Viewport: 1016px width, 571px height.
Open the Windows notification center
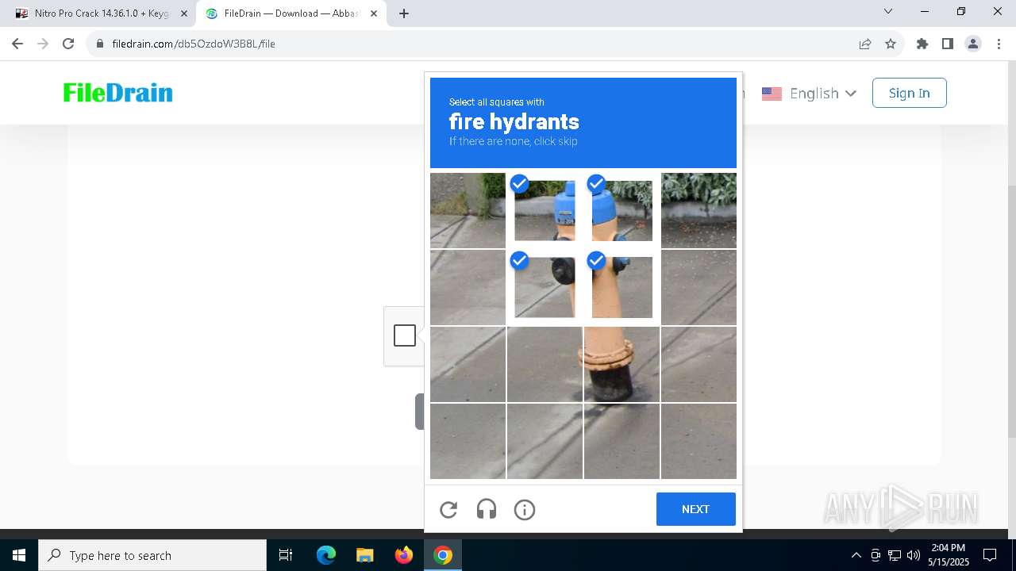tap(990, 555)
